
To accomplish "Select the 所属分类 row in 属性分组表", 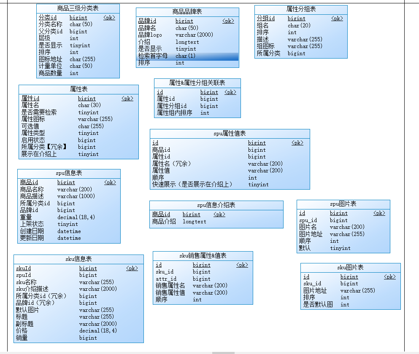I will tap(301, 54).
